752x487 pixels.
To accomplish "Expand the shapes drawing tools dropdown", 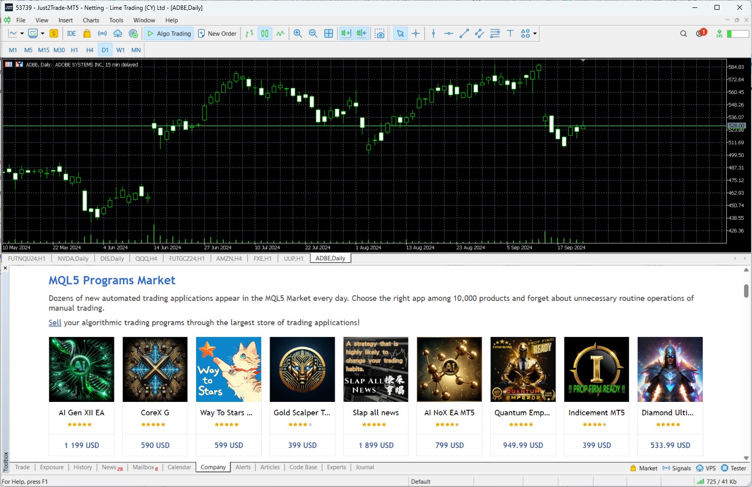I will tap(535, 33).
